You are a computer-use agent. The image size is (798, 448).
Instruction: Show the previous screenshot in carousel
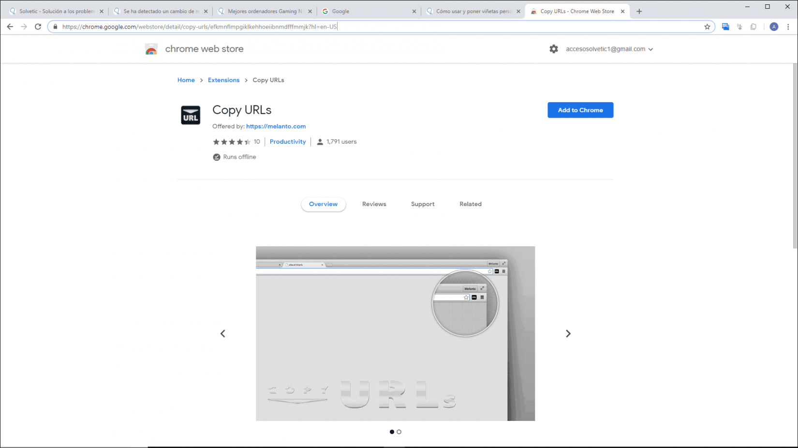(x=222, y=333)
